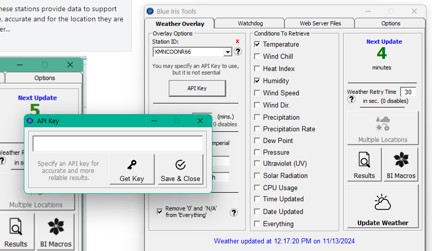Open Results in main Blue Iris Tools window
432x251 pixels.
(x=365, y=164)
